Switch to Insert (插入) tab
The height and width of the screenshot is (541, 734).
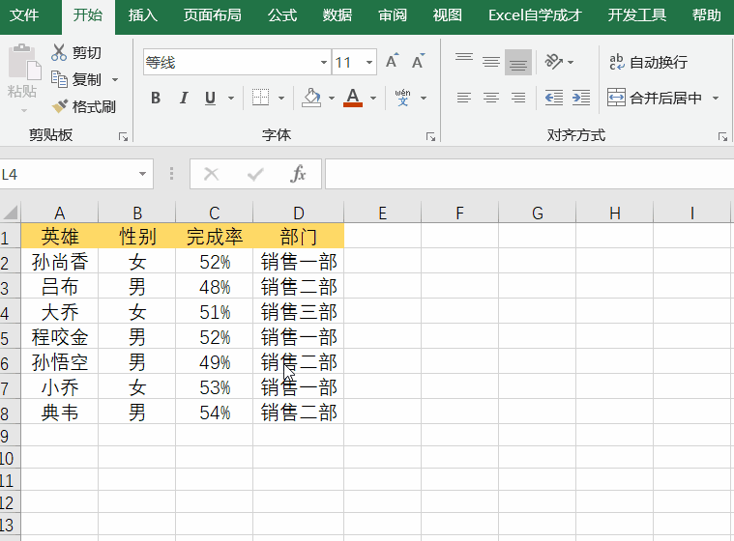click(x=143, y=15)
